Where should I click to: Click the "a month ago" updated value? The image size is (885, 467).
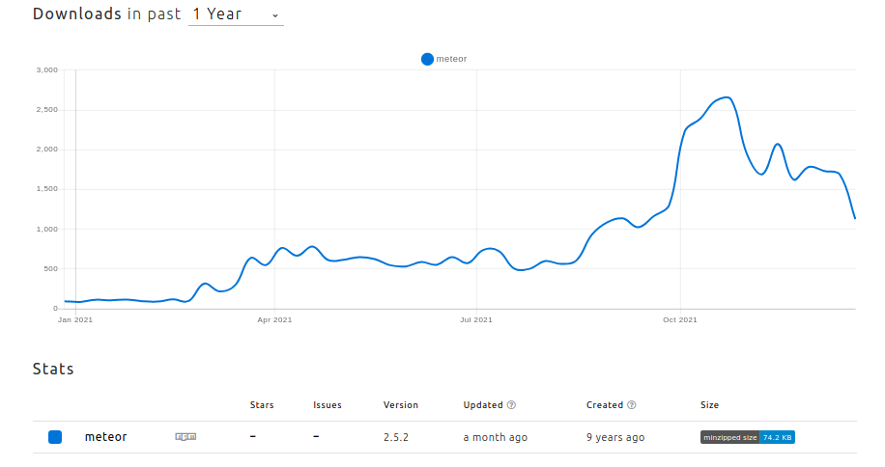[x=495, y=437]
